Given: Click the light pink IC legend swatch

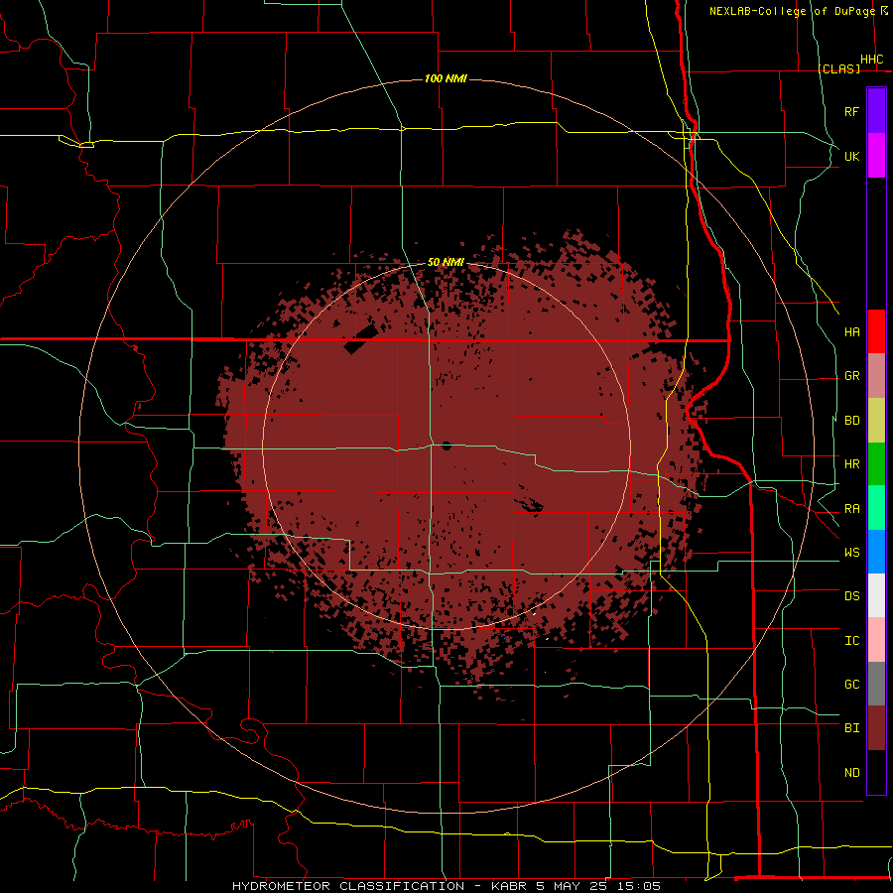Looking at the screenshot, I should 876,640.
